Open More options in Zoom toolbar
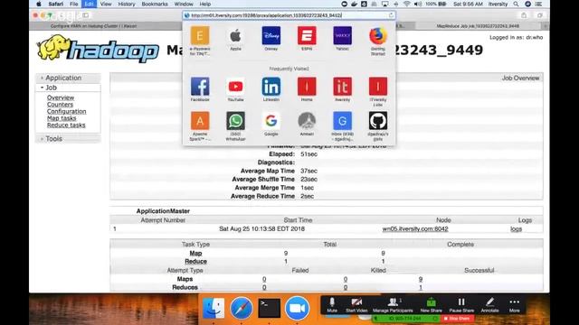579x325 pixels. click(x=515, y=305)
